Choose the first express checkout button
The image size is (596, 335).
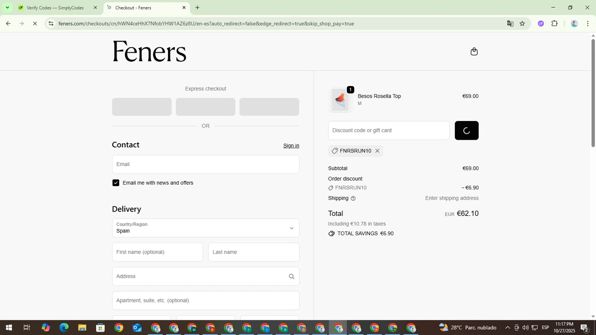tap(142, 107)
